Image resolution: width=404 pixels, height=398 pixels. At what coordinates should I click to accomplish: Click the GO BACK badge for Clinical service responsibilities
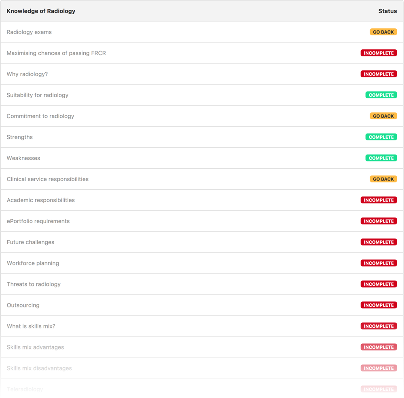[x=383, y=179]
